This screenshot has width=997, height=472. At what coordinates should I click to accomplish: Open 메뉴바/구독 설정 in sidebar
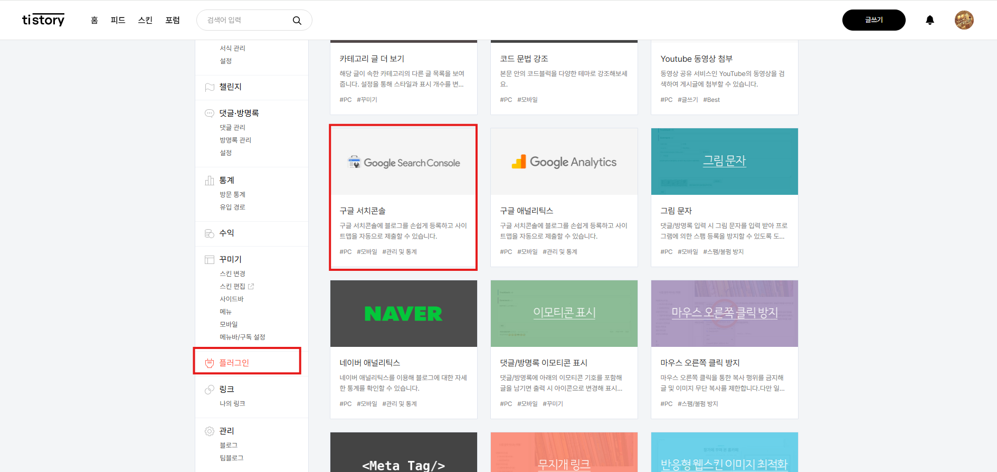pyautogui.click(x=242, y=337)
